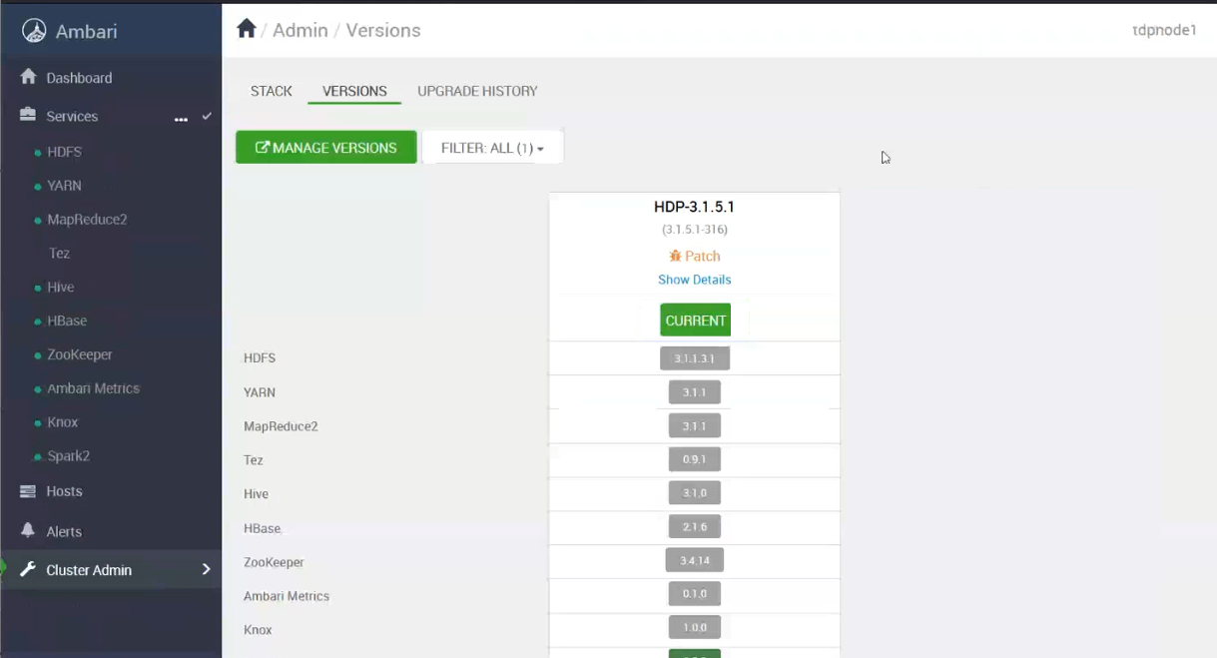Click the HBase row label in versions table

[263, 528]
